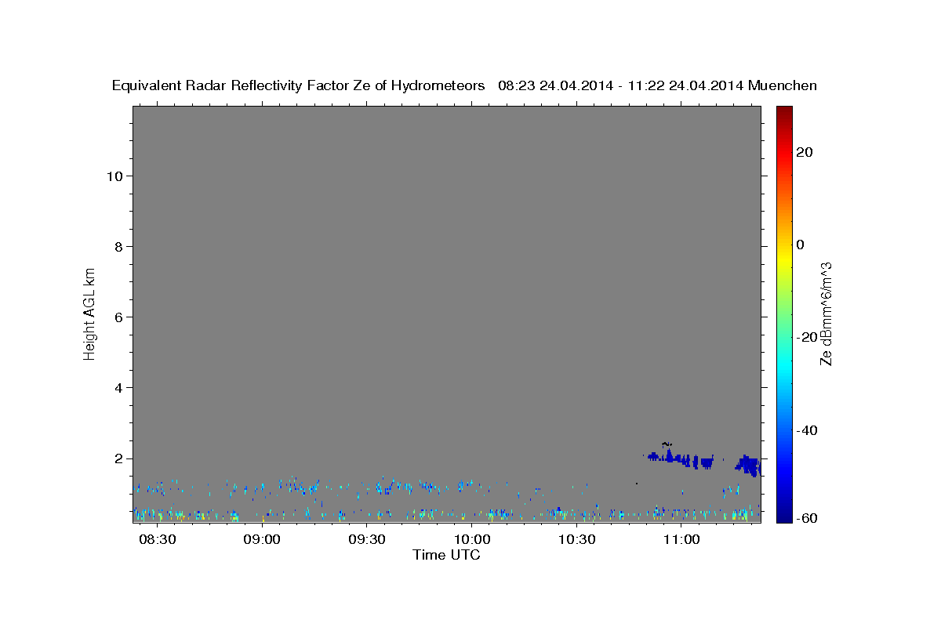The height and width of the screenshot is (627, 941).
Task: Click the height tick label 10
Action: click(x=117, y=176)
